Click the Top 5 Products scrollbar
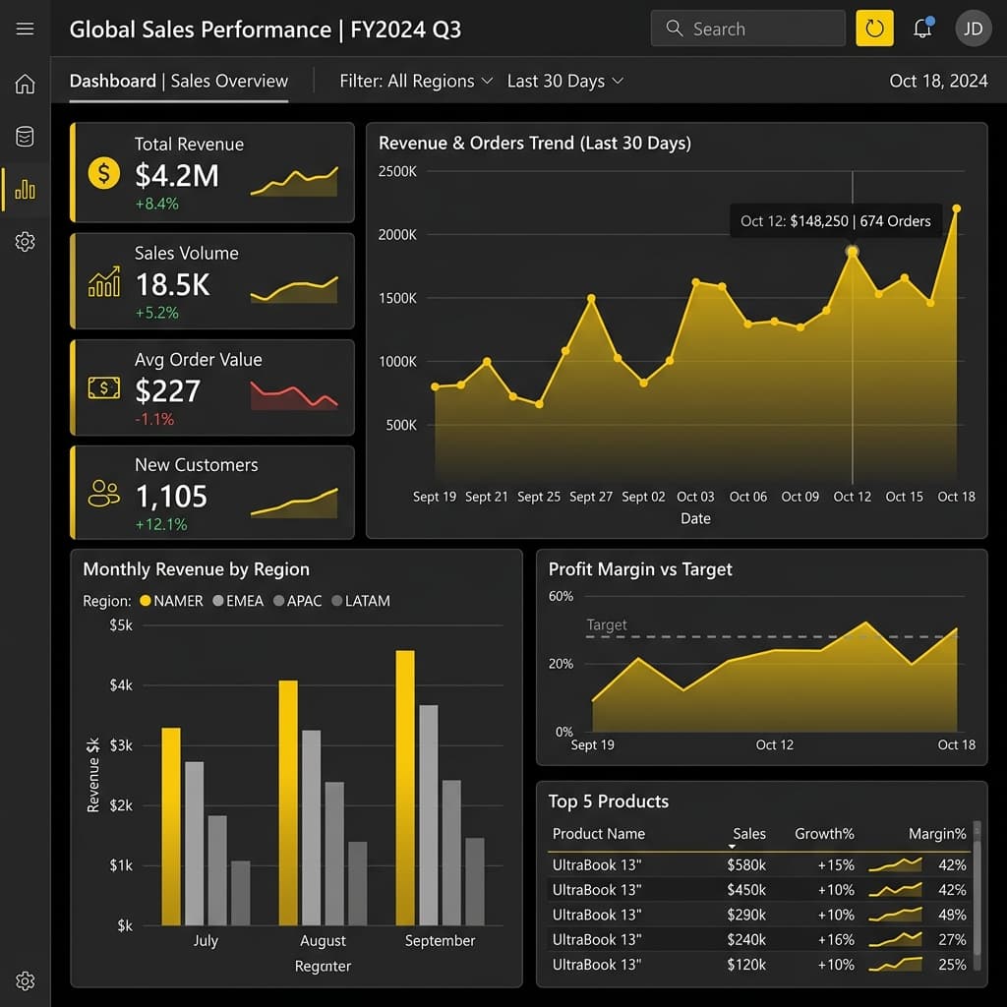1007x1007 pixels. tap(977, 895)
